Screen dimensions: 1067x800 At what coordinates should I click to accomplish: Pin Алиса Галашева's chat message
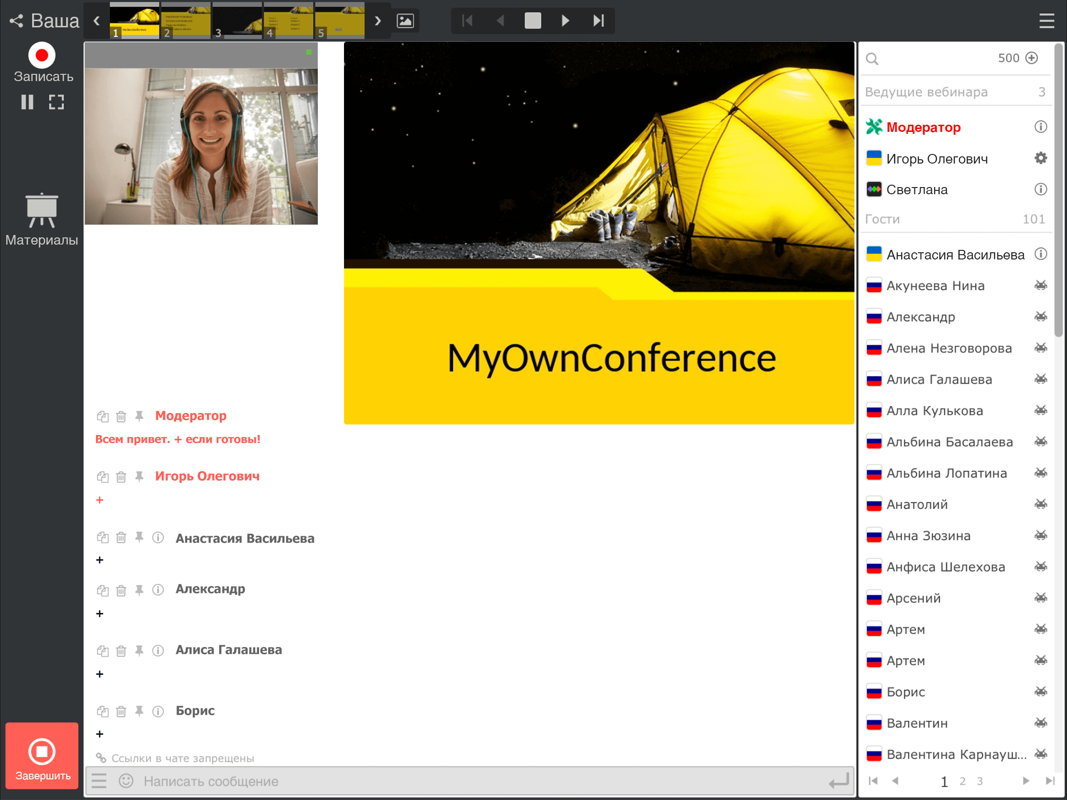[140, 651]
